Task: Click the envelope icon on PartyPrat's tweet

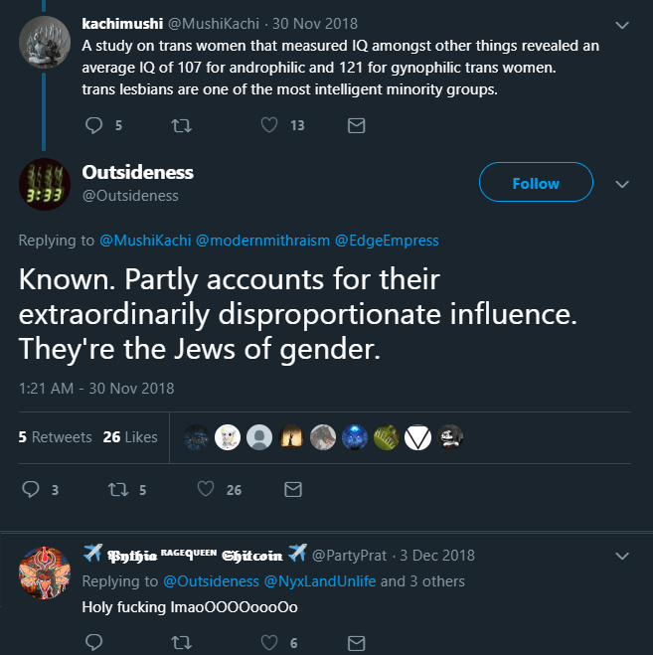Action: [x=356, y=643]
